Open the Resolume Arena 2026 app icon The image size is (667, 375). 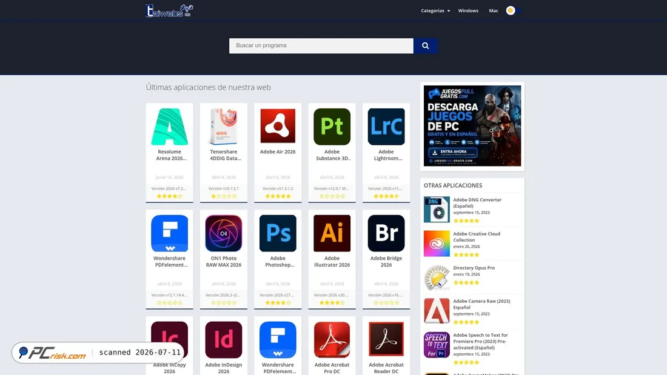tap(169, 127)
